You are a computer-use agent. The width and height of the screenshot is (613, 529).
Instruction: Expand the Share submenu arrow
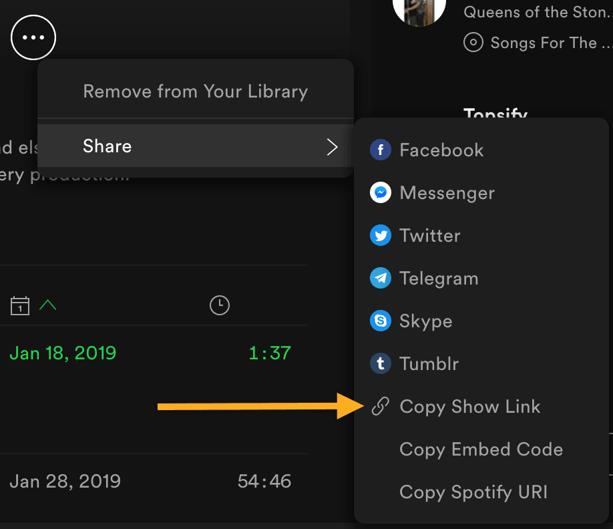[332, 146]
